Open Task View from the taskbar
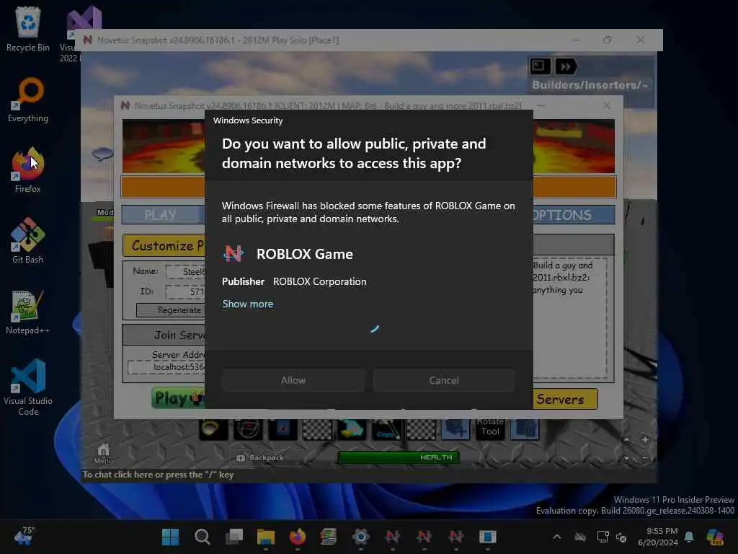This screenshot has height=554, width=738. (234, 537)
